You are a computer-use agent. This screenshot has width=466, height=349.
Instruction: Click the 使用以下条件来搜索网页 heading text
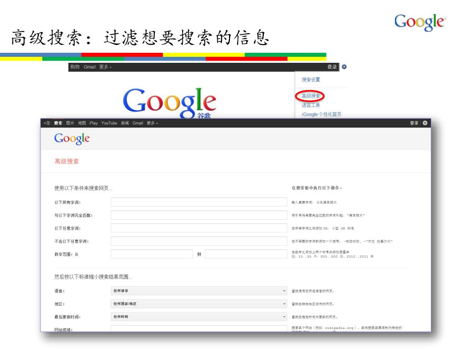point(83,188)
